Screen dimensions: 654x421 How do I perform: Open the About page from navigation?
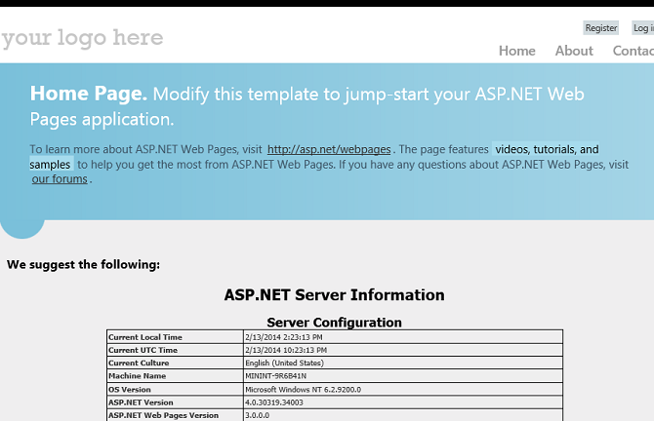point(574,51)
